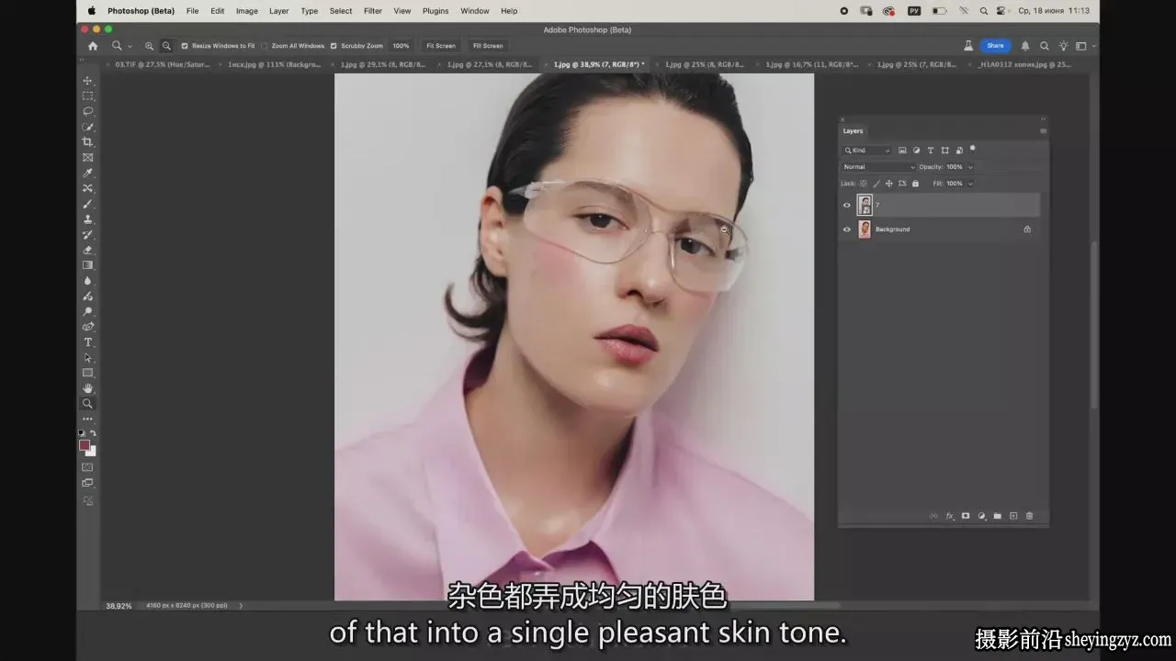This screenshot has height=661, width=1176.
Task: Select the Horizontal Type tool
Action: 88,342
